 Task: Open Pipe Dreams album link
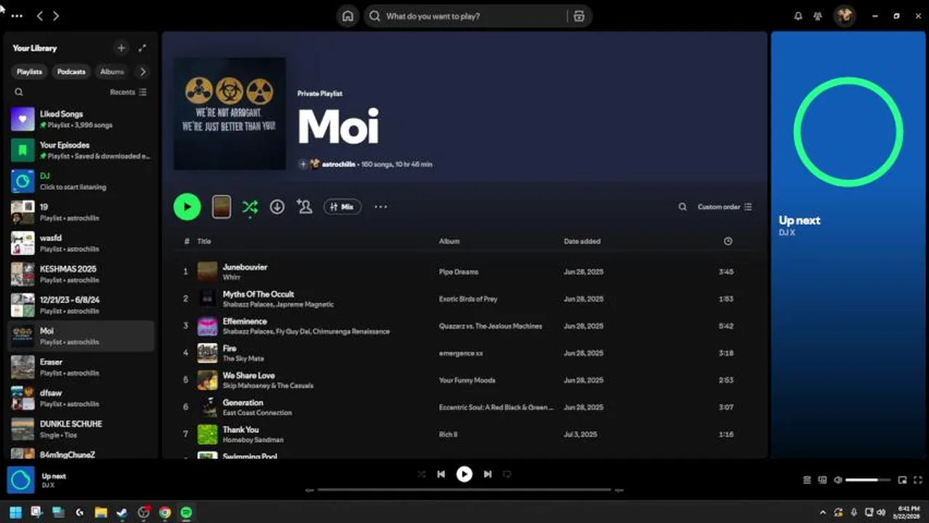(459, 272)
